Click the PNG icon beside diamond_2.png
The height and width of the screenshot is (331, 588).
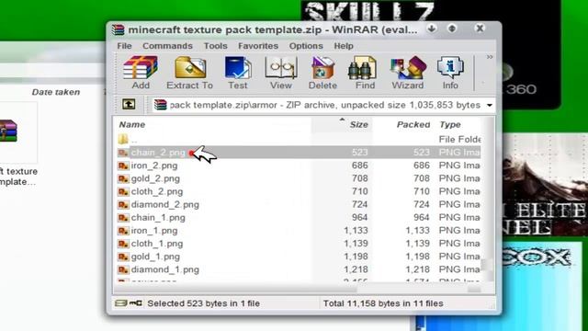[x=123, y=205]
